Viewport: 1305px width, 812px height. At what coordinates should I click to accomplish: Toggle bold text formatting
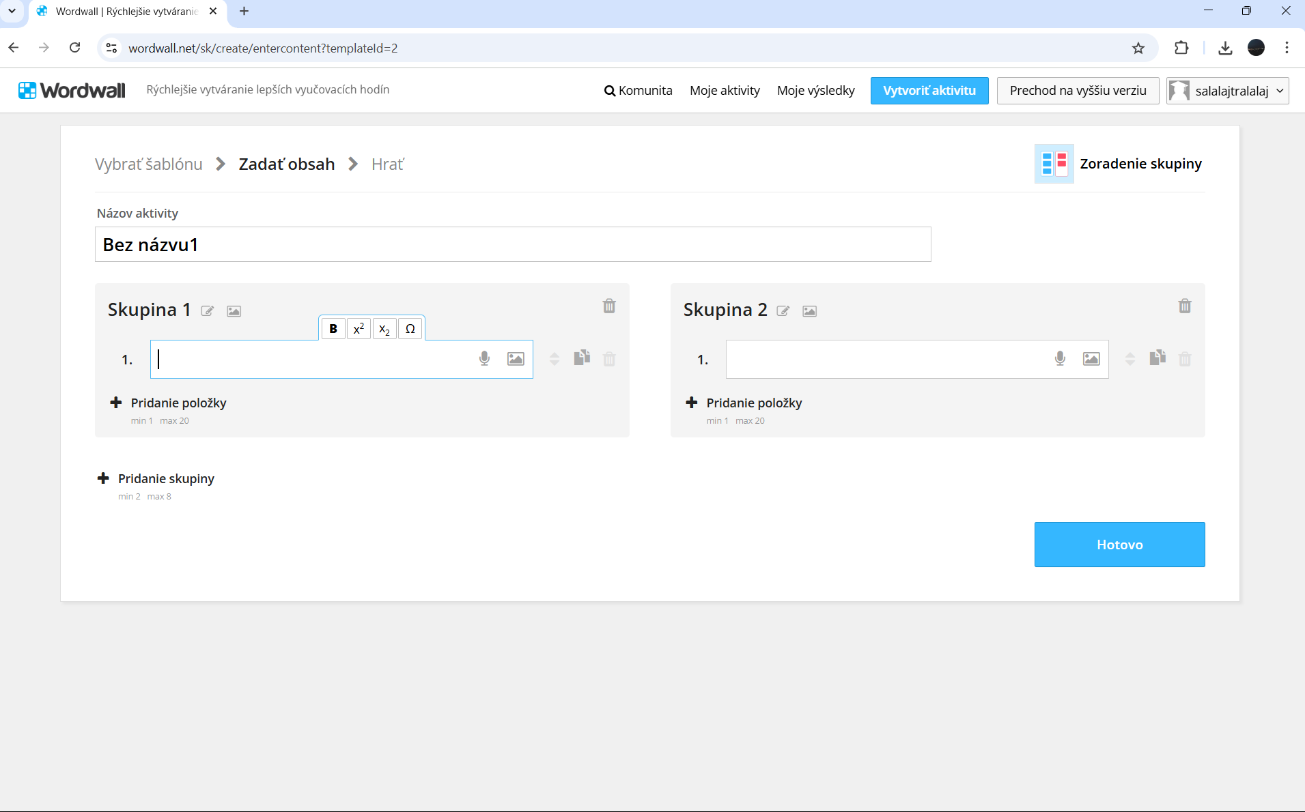333,329
